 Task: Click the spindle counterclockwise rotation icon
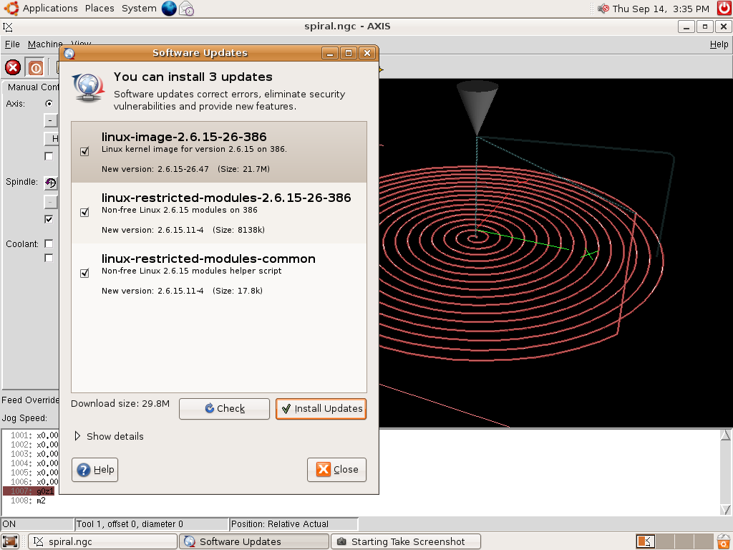51,183
